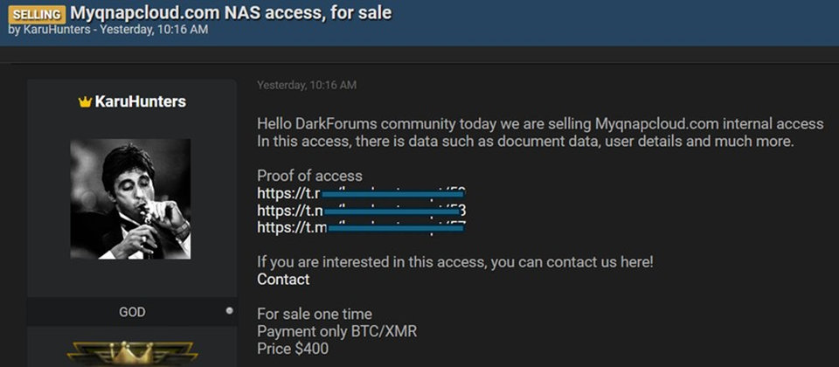Open KaruHunters profile from the user panel

(140, 102)
